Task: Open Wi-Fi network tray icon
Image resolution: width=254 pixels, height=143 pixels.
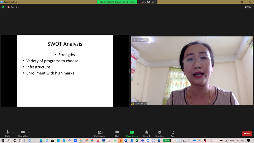Action: 226,141
